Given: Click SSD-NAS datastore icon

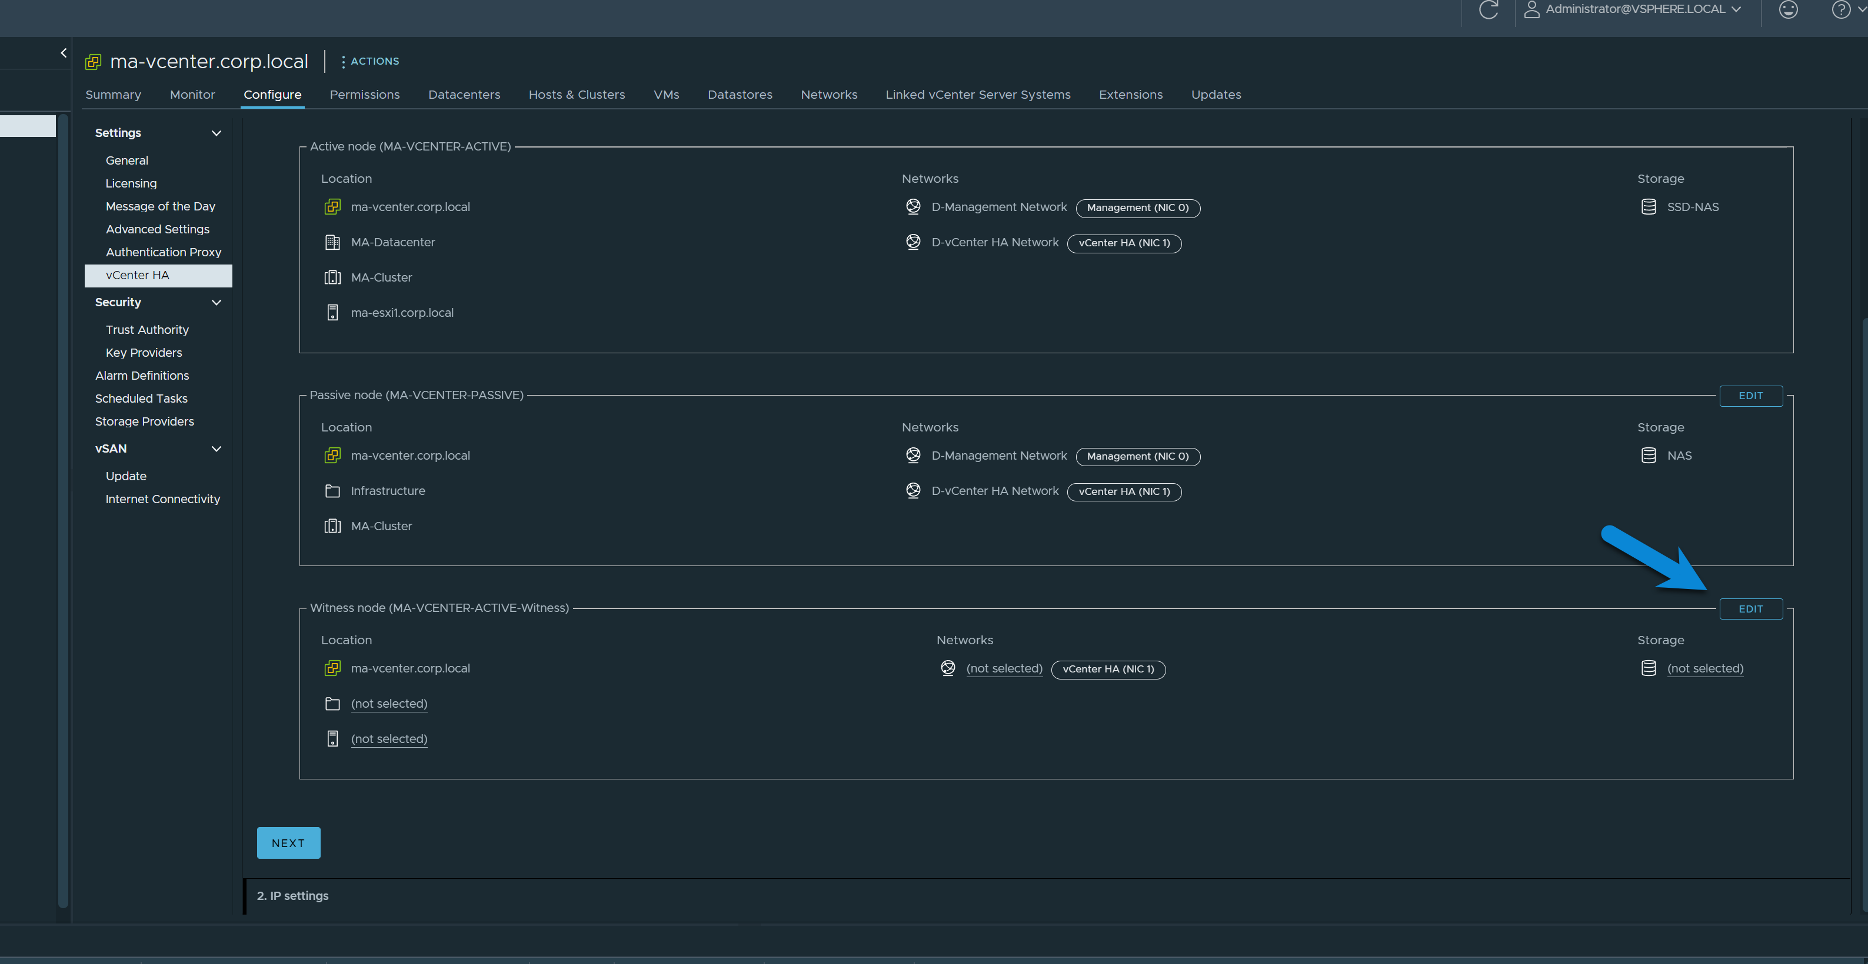Looking at the screenshot, I should pyautogui.click(x=1649, y=207).
